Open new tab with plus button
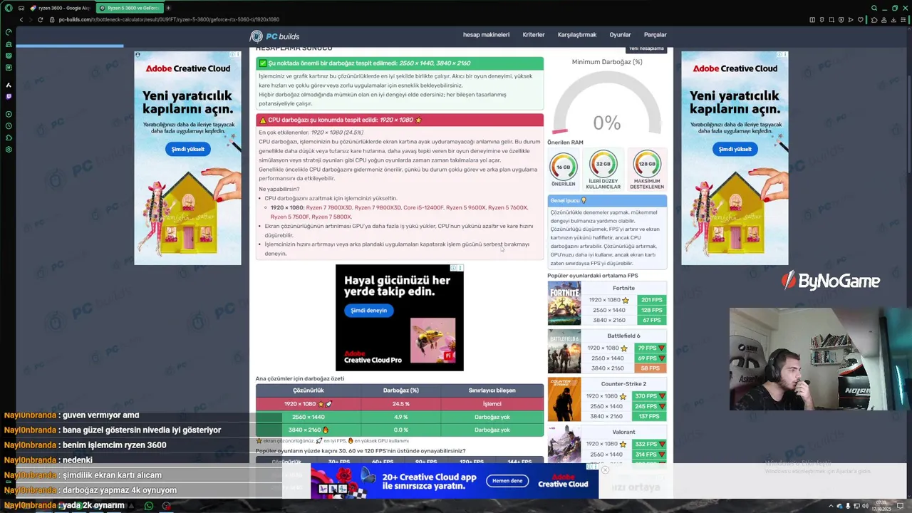Image resolution: width=912 pixels, height=513 pixels. tap(168, 8)
